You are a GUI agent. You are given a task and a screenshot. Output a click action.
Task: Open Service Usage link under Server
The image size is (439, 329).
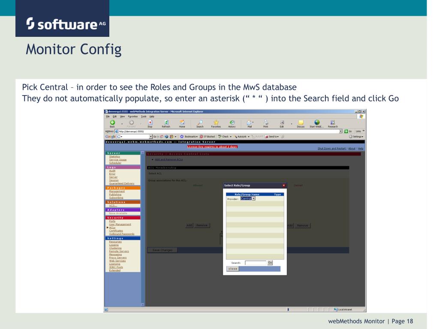(x=118, y=160)
